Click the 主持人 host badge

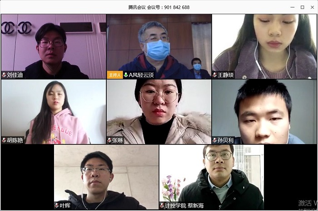[115, 75]
